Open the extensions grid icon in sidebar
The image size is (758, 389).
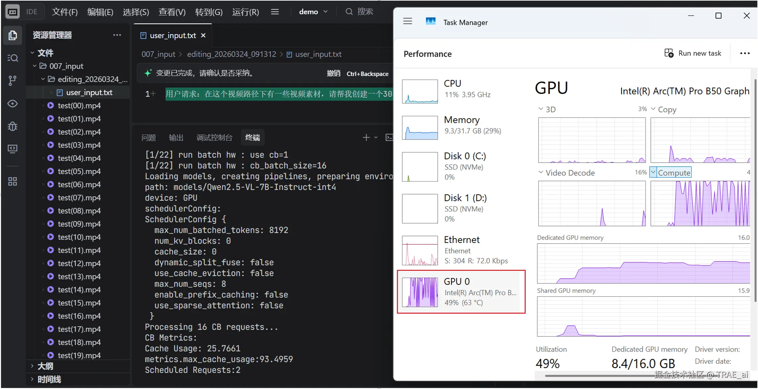pos(13,181)
